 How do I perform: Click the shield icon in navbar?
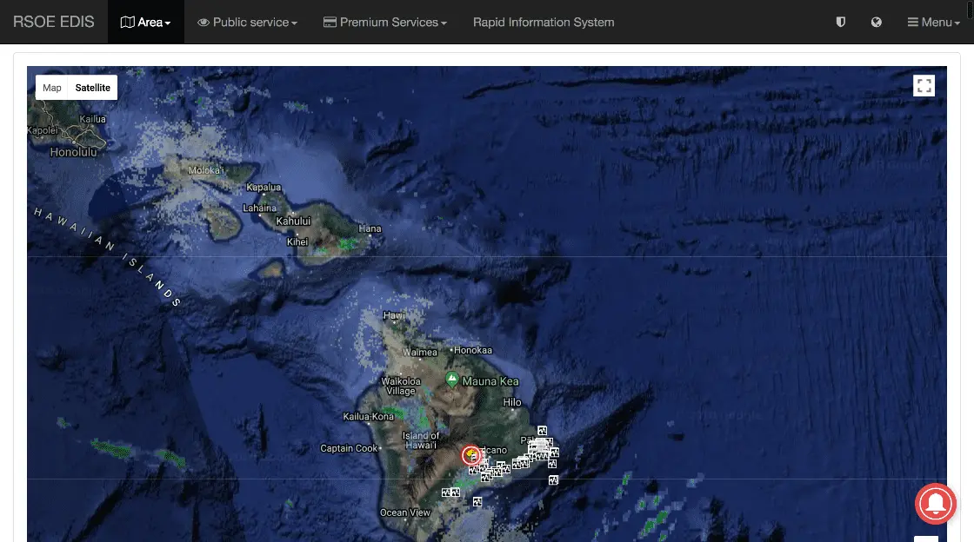840,23
